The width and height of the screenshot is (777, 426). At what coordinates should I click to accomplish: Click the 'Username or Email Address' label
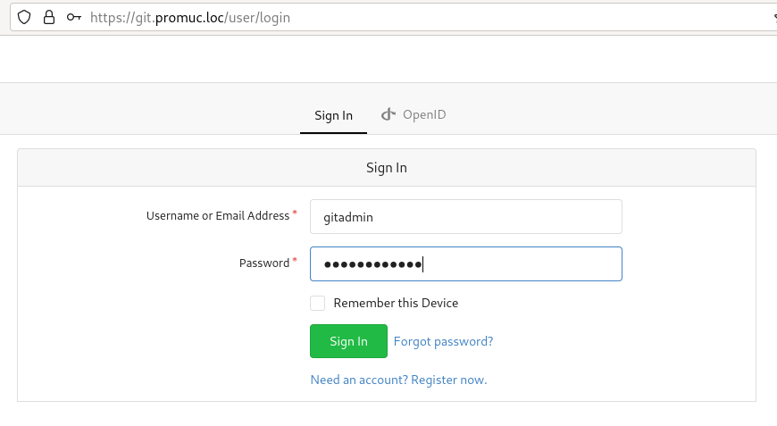pos(217,215)
